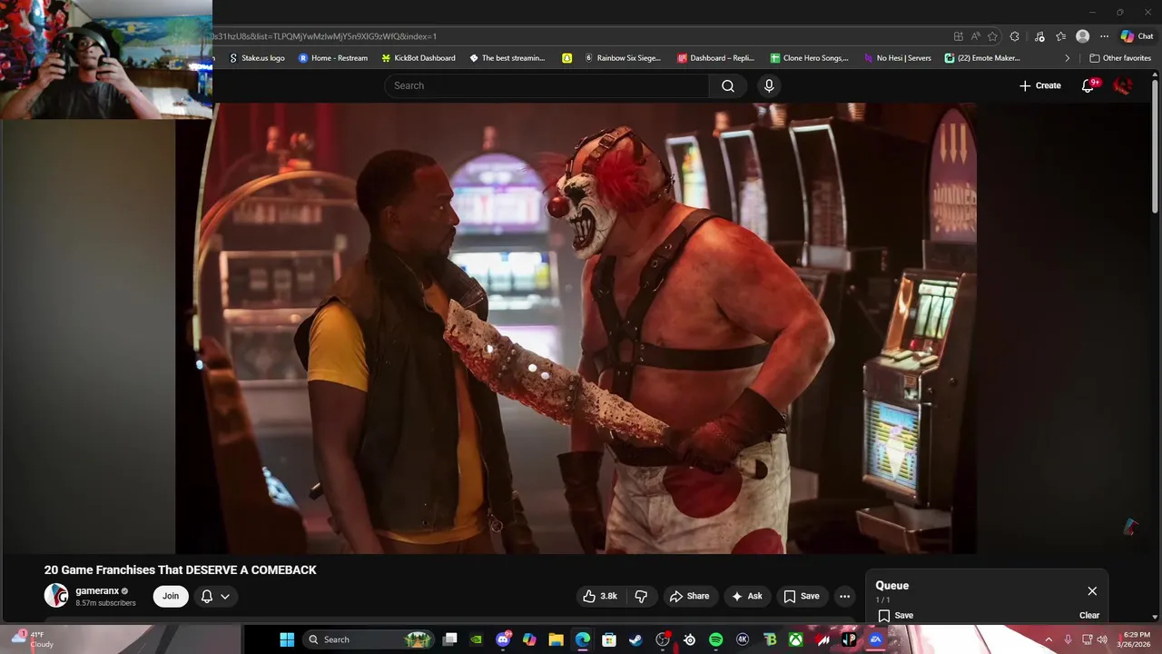1162x654 pixels.
Task: Click the video player to pause
Action: 576,328
